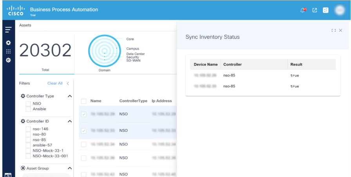
Task: Click the Controller ID gear icon
Action: coord(23,121)
